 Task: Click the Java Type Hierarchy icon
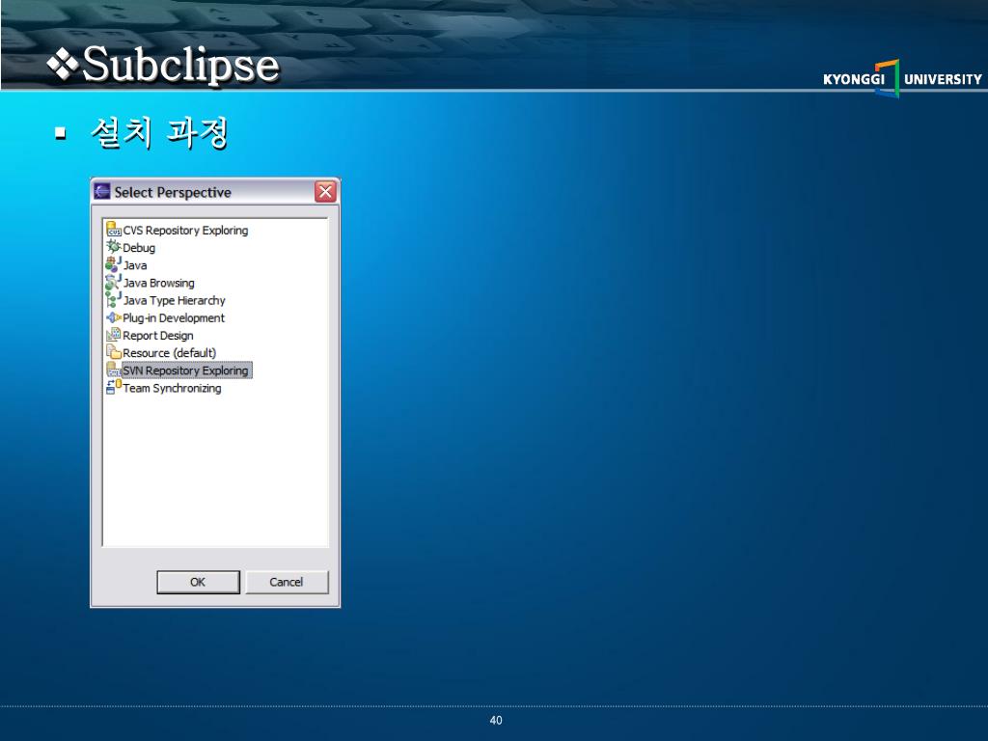pyautogui.click(x=114, y=300)
